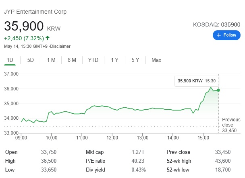This screenshot has height=178, width=245.
Task: Click the 52-wk low label
Action: pyautogui.click(x=178, y=170)
